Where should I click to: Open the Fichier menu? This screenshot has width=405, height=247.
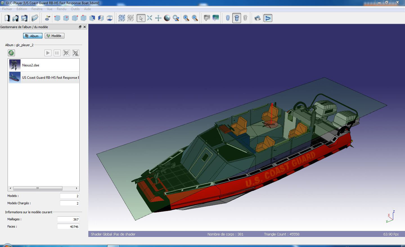point(7,9)
